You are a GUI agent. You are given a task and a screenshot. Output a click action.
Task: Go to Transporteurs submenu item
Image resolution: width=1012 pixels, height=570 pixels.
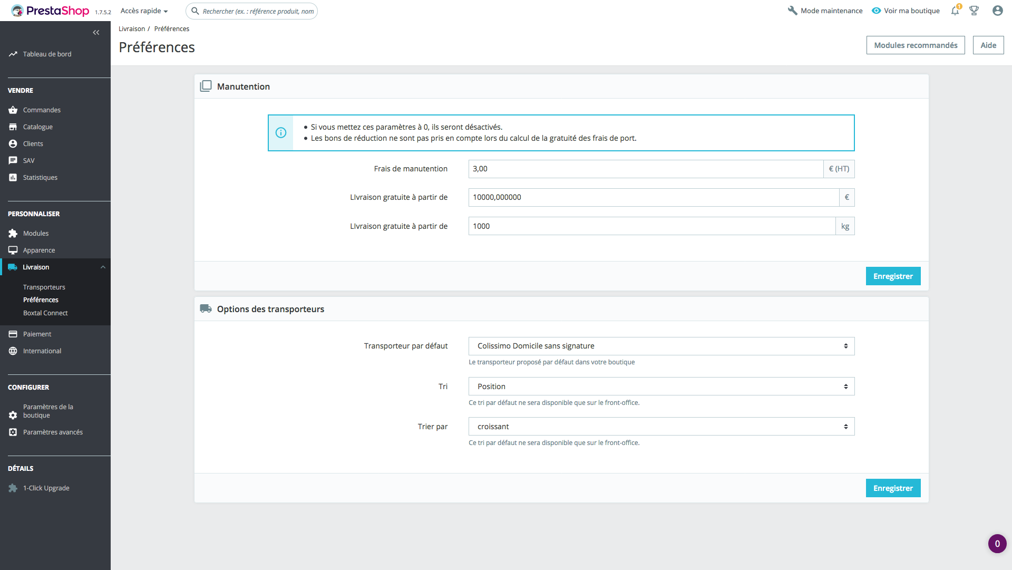[x=44, y=287]
